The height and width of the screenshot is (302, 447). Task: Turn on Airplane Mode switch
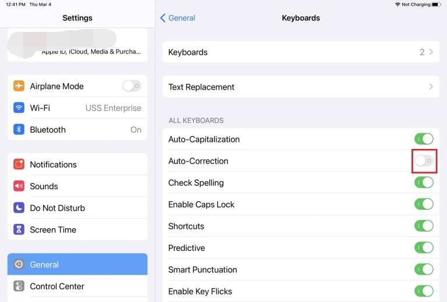tap(132, 86)
